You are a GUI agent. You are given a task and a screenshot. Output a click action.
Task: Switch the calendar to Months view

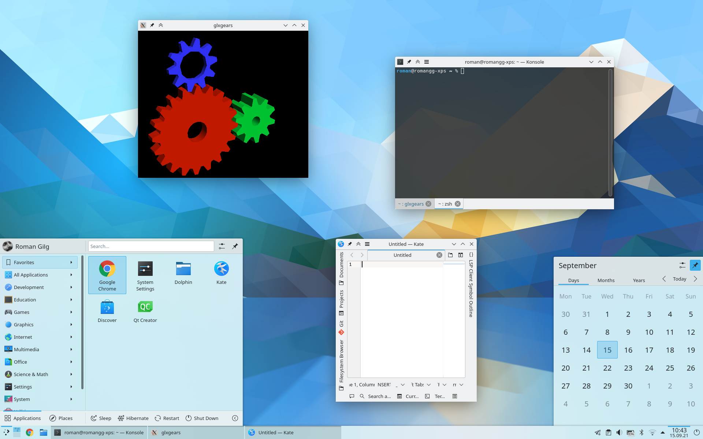click(x=606, y=280)
